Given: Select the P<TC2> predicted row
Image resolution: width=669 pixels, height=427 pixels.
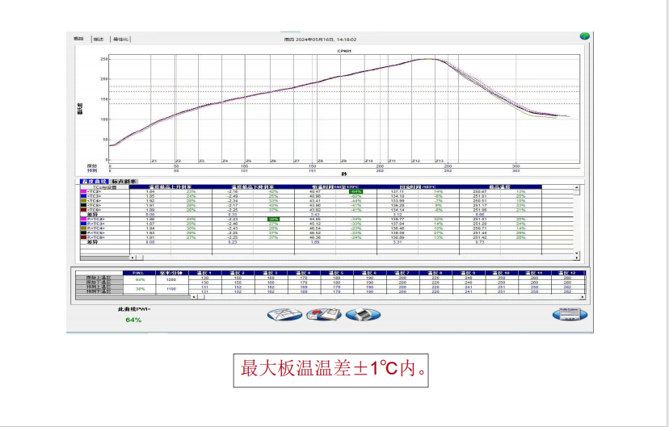Looking at the screenshot, I should (x=96, y=219).
